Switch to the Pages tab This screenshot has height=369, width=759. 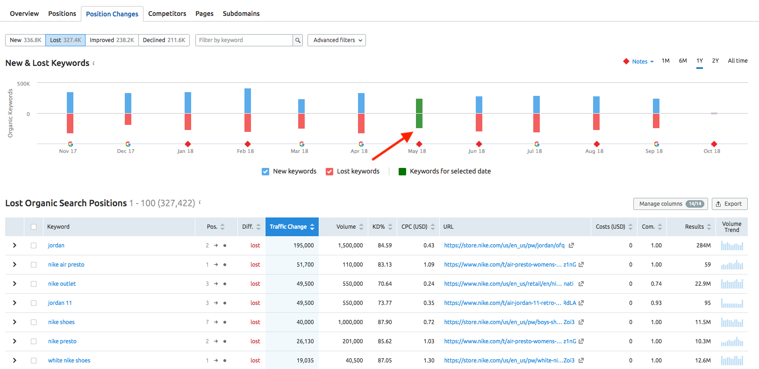point(204,14)
